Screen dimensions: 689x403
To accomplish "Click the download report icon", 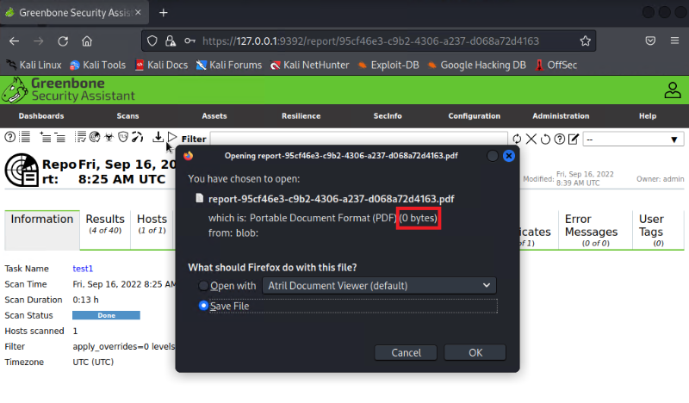I will [158, 138].
